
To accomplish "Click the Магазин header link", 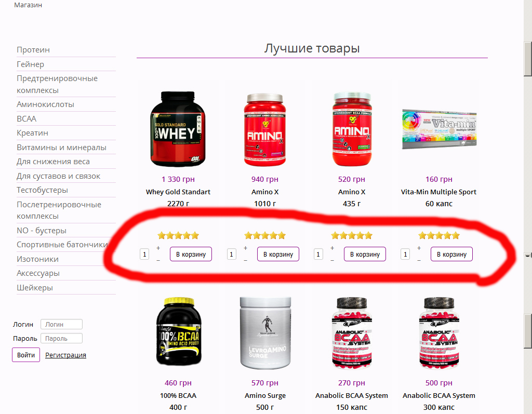I will click(28, 5).
